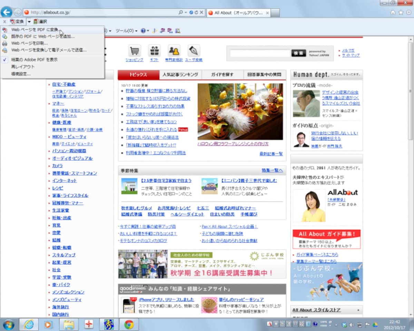Open the ギフト gift box icon
The width and height of the screenshot is (414, 331).
pyautogui.click(x=154, y=51)
